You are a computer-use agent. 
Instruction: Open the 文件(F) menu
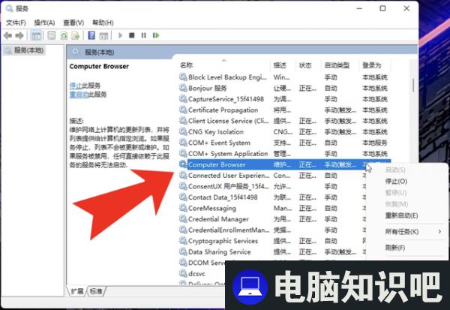pos(16,23)
